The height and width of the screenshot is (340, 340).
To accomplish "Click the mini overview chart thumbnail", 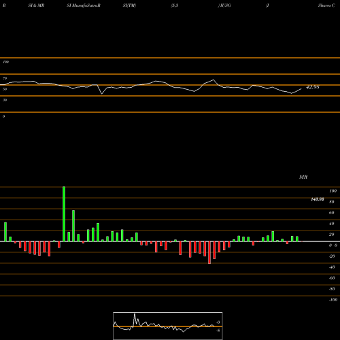I will pos(168,326).
